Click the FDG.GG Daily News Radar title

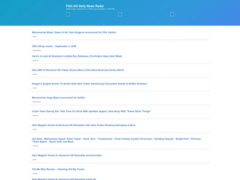tap(85, 6)
